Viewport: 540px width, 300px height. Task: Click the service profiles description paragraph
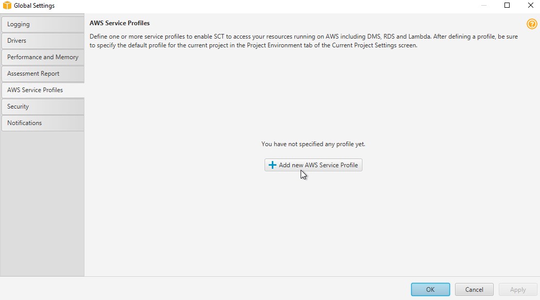point(304,41)
